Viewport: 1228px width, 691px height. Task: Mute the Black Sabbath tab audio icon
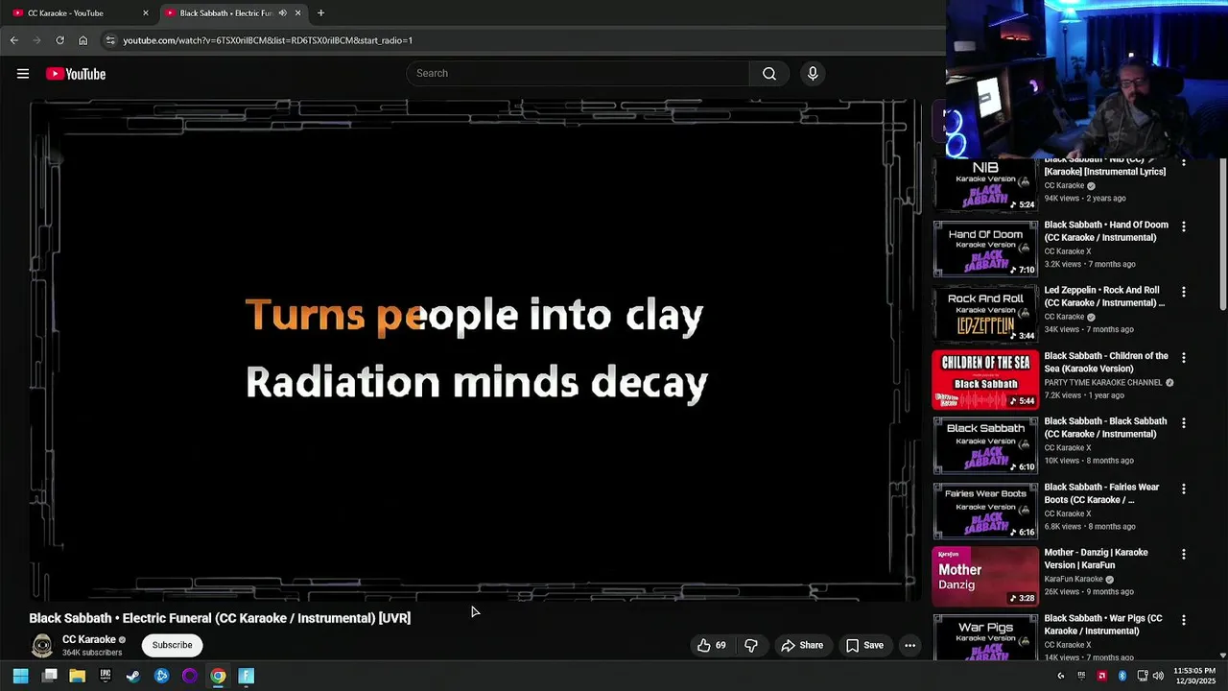(x=282, y=13)
